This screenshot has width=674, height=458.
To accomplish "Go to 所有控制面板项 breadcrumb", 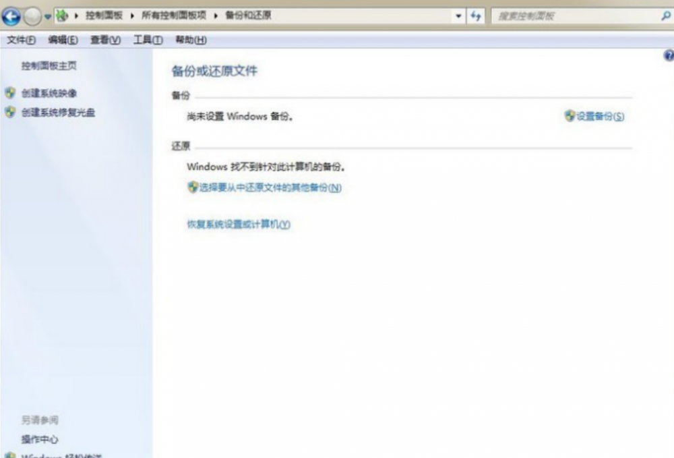I will point(174,16).
